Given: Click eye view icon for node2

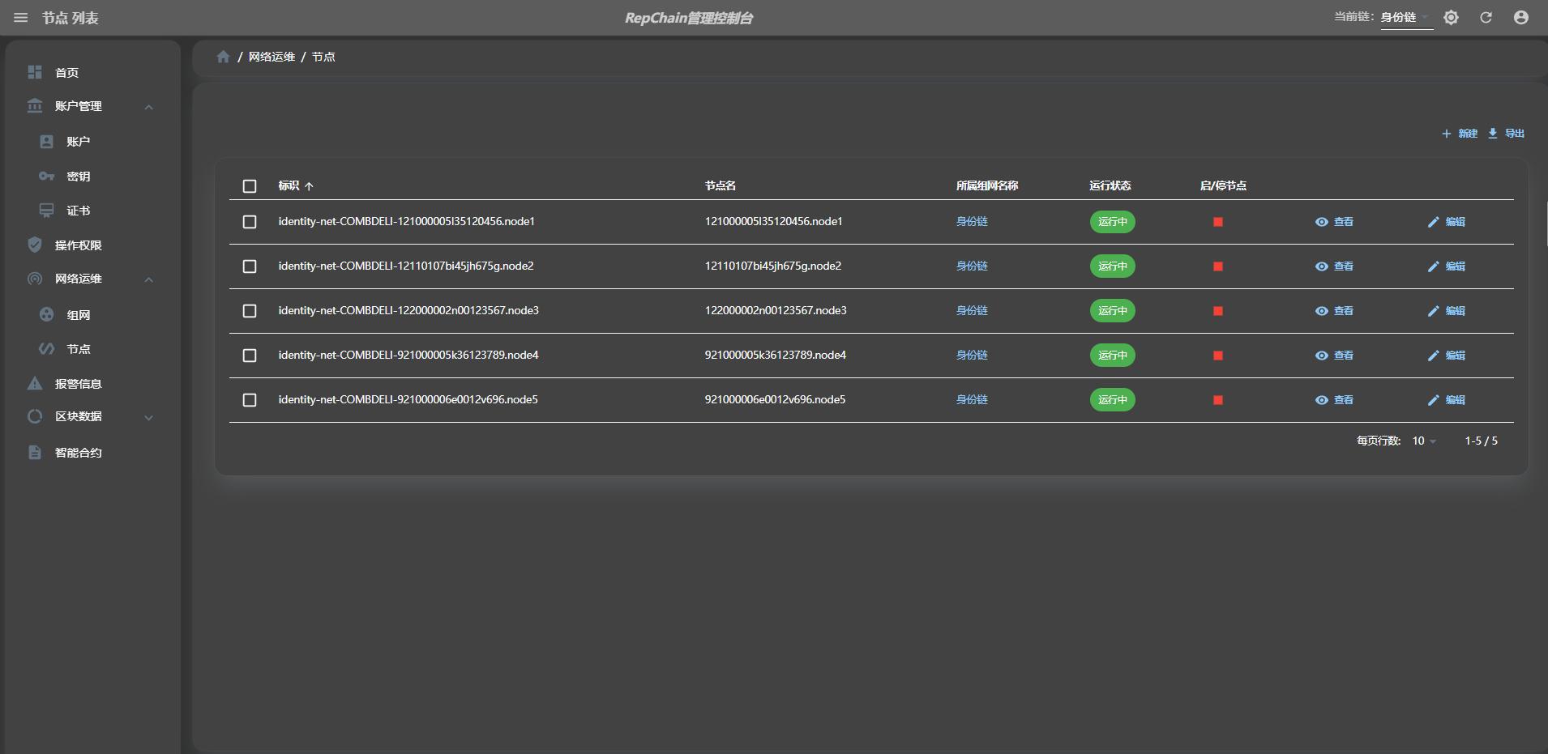Looking at the screenshot, I should click(1322, 266).
